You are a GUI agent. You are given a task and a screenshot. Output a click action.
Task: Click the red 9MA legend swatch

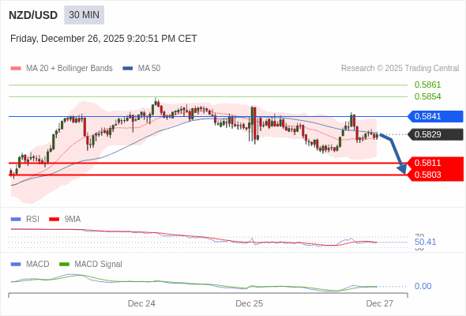54,220
